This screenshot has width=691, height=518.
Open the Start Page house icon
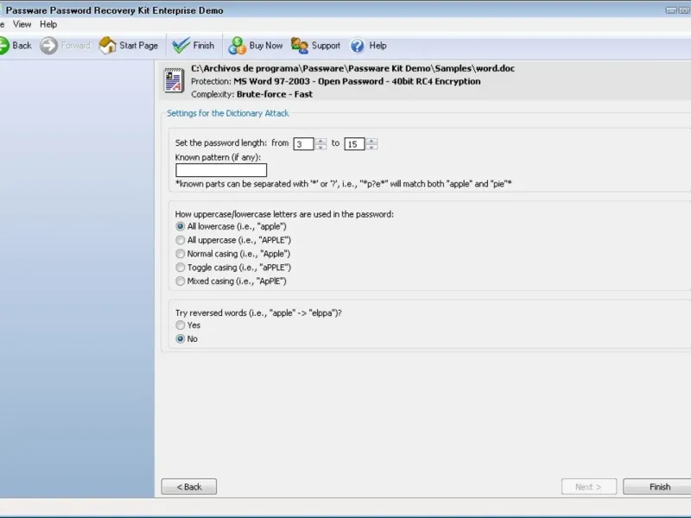(107, 46)
